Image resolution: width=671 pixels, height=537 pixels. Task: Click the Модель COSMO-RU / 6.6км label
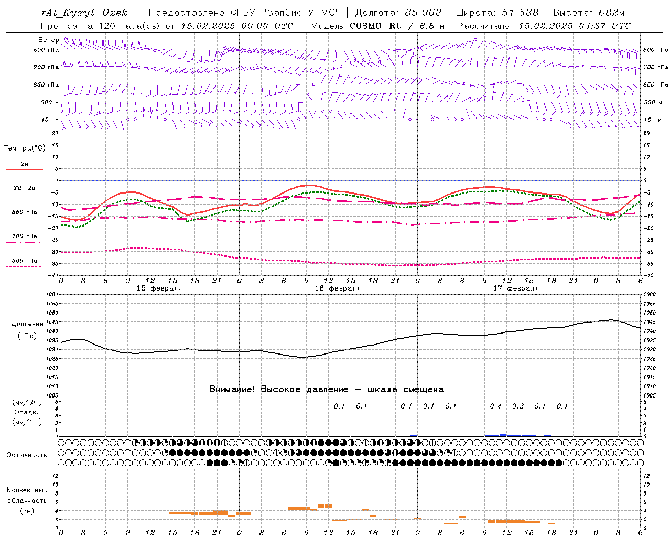pos(378,26)
